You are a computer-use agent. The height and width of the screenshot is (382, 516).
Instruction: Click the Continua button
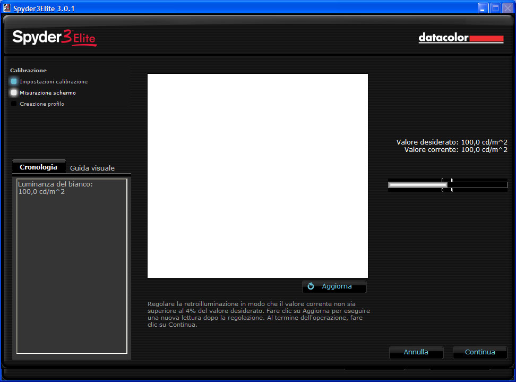480,352
